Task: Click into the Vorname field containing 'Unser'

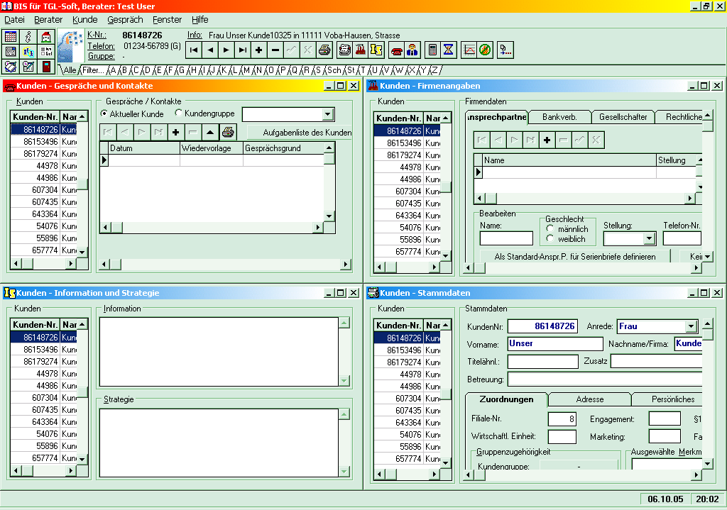Action: click(x=555, y=344)
